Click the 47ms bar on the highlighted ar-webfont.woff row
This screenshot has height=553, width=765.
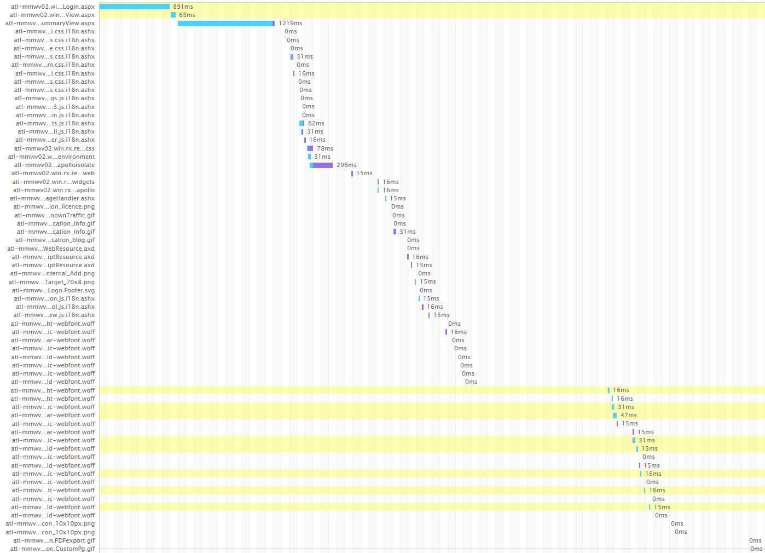tap(615, 415)
